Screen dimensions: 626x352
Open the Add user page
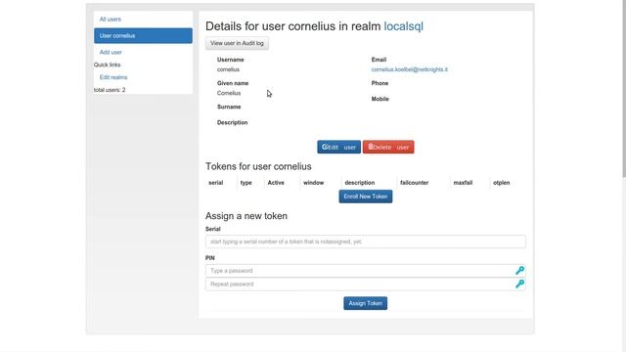[x=111, y=52]
